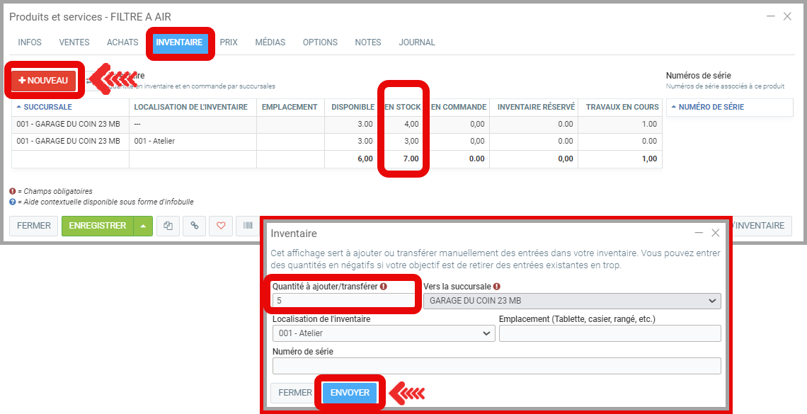Minimize the Produits et services window
This screenshot has width=807, height=414.
[x=771, y=16]
